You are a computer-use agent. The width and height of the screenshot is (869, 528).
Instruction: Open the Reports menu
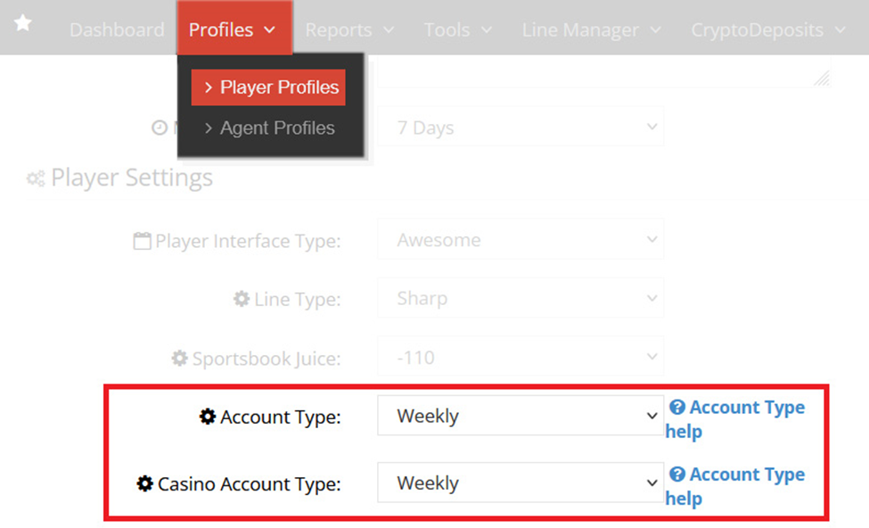tap(349, 29)
